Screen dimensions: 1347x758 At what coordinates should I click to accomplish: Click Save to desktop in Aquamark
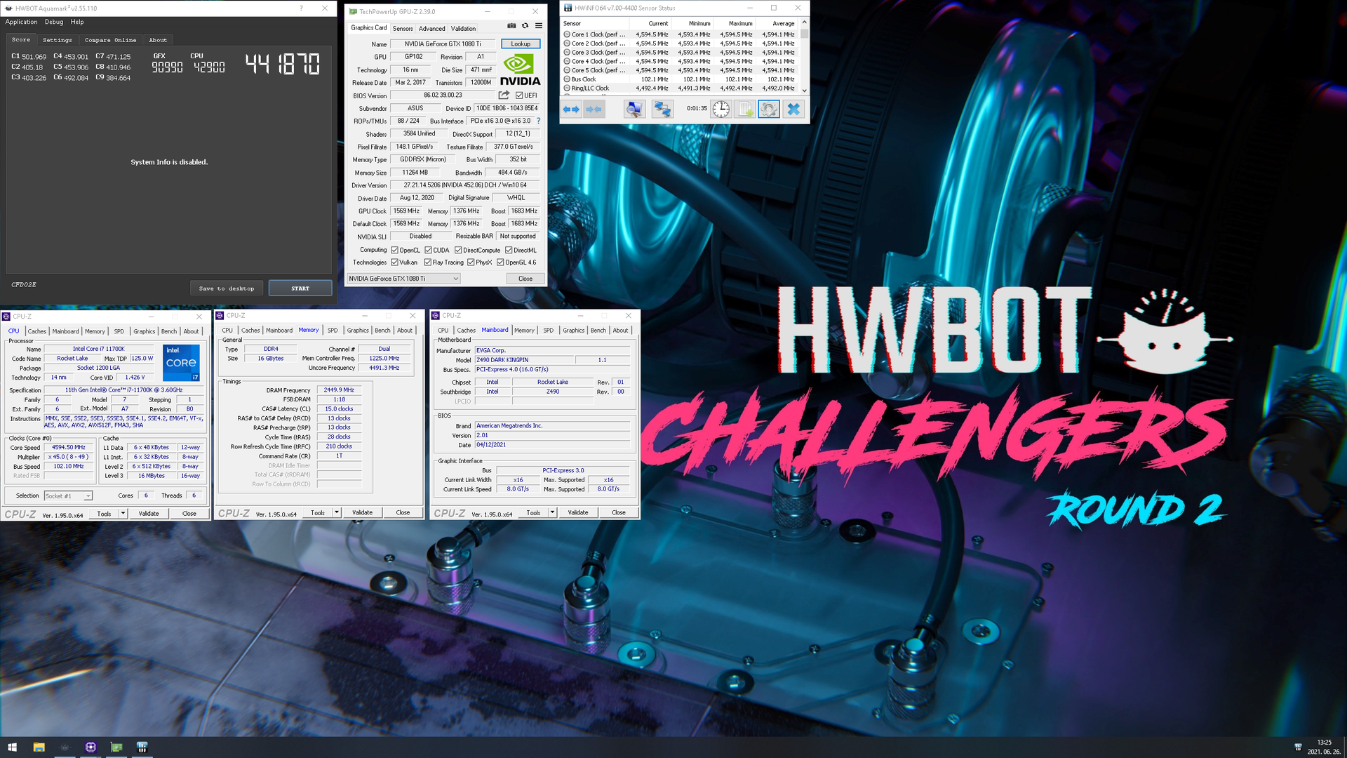227,288
